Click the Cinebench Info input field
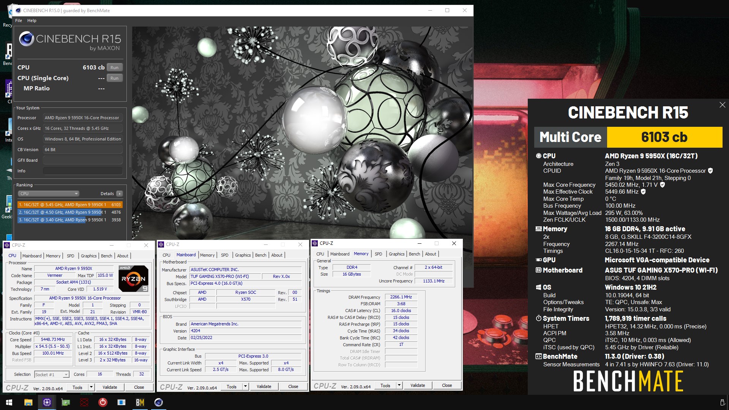This screenshot has width=729, height=410. [x=82, y=171]
